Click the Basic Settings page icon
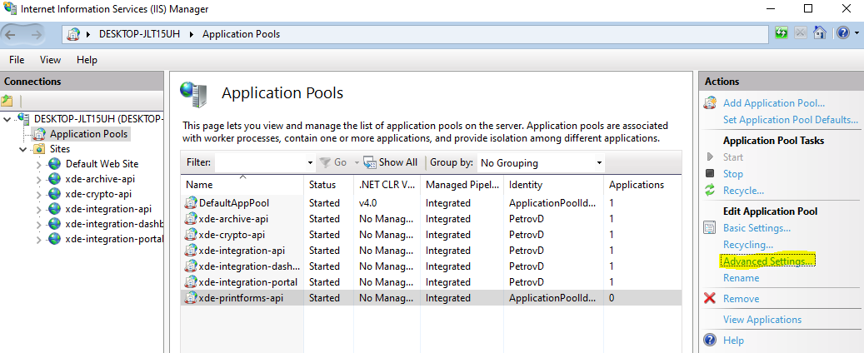 click(x=710, y=227)
